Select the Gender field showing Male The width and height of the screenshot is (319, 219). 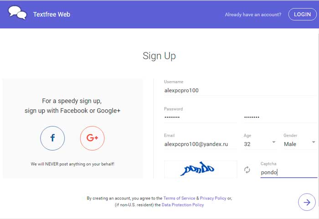(x=300, y=144)
